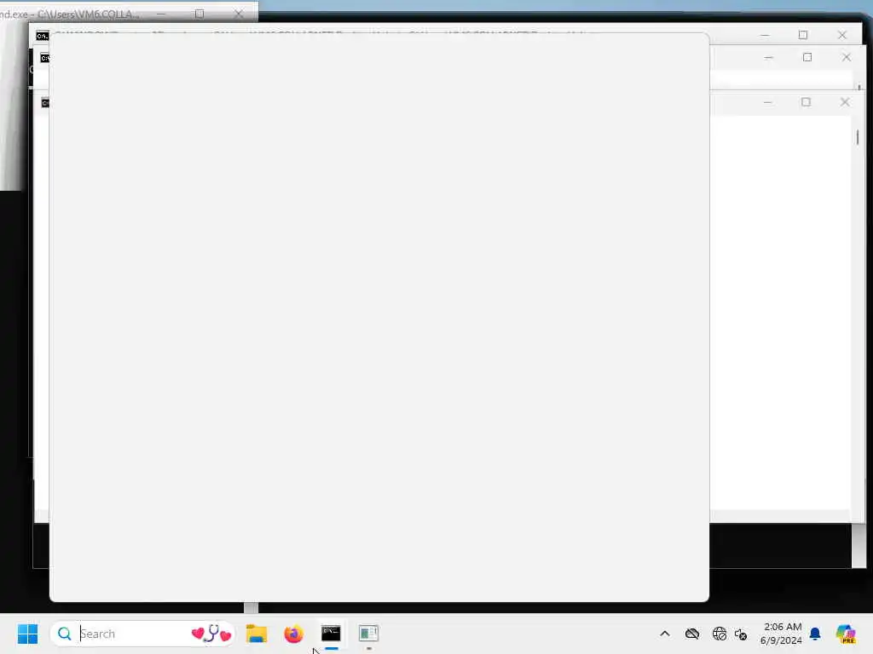
Task: Open the network status tray icon
Action: tap(719, 634)
